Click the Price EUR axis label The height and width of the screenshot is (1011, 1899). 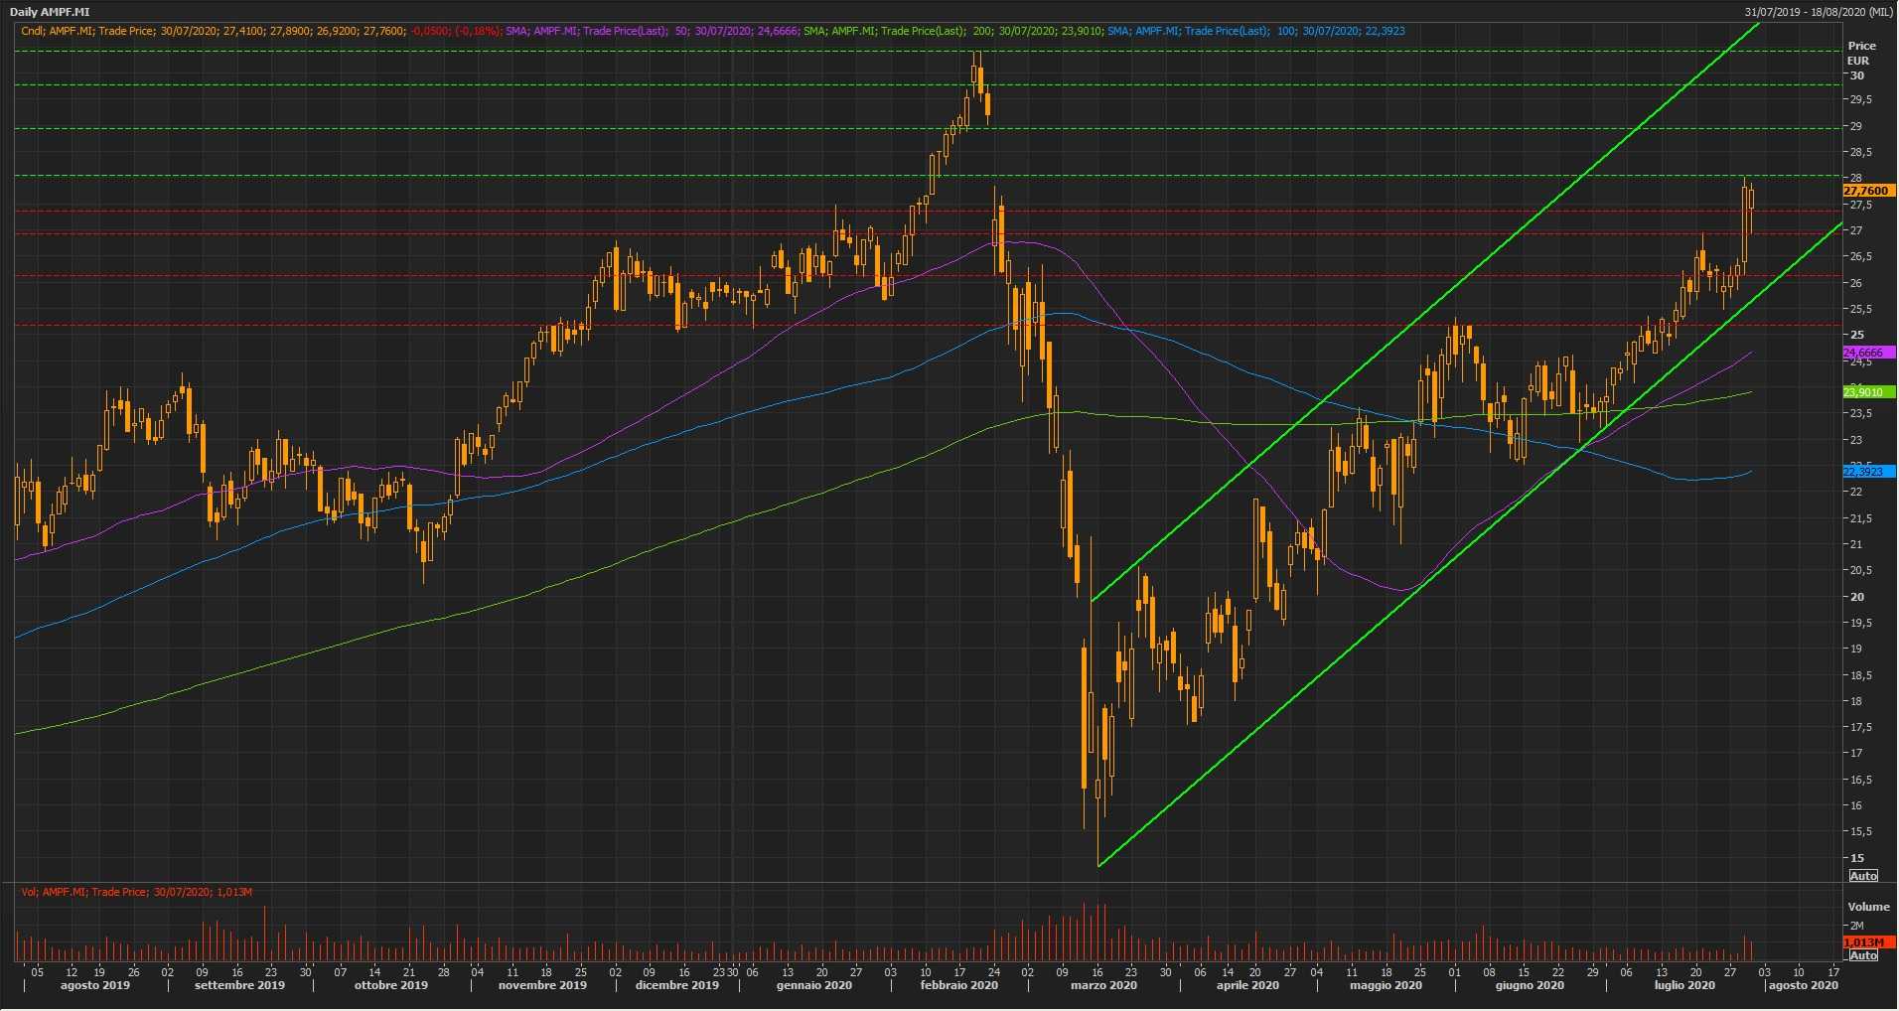tap(1861, 53)
